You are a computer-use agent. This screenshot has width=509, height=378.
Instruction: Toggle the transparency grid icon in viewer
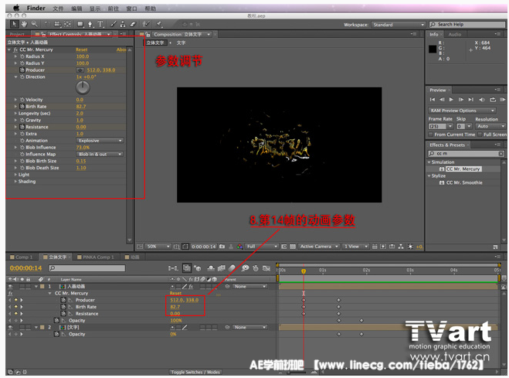pos(293,247)
